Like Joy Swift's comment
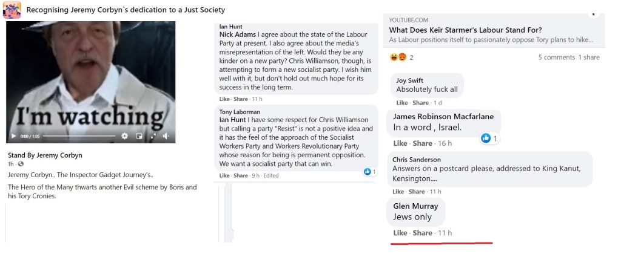This screenshot has height=254, width=621. [x=401, y=103]
